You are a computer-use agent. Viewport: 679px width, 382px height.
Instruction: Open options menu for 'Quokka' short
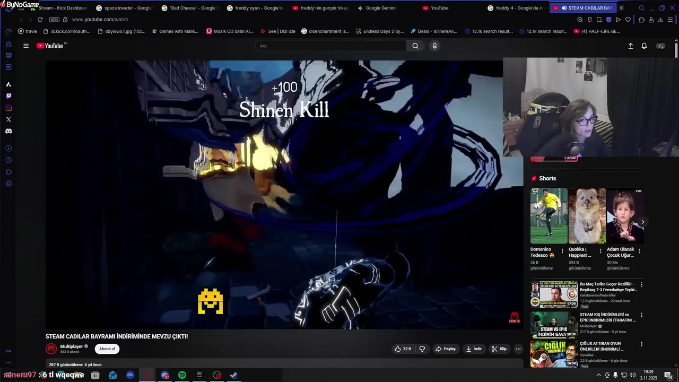pos(601,251)
